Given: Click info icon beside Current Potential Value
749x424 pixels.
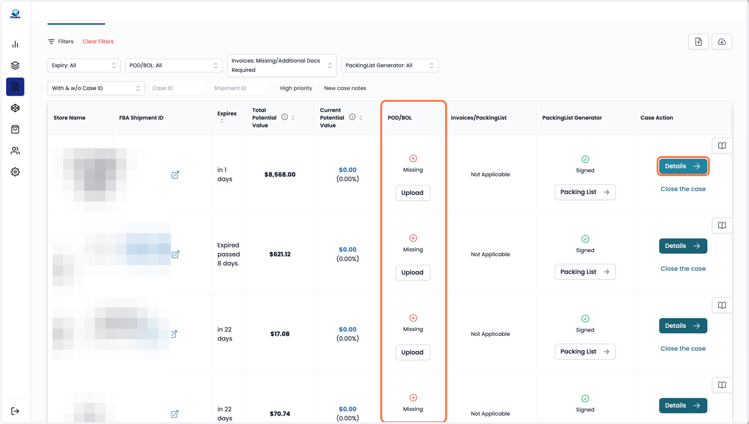Looking at the screenshot, I should point(352,117).
